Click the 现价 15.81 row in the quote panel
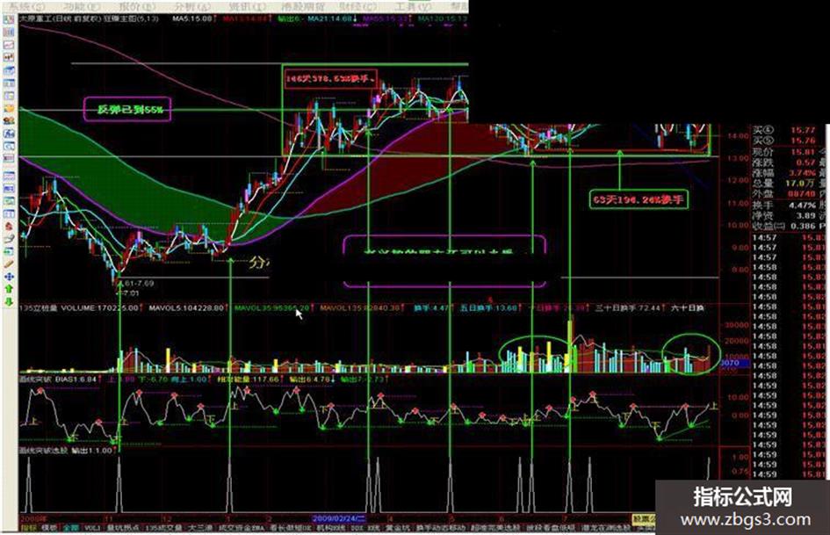Image resolution: width=830 pixels, height=535 pixels. (x=784, y=153)
